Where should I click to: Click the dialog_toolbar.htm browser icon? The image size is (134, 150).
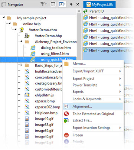[x=33, y=48]
